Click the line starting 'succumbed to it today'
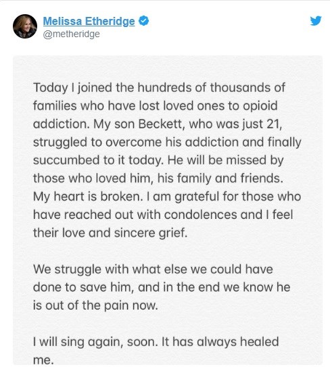 click(x=158, y=160)
